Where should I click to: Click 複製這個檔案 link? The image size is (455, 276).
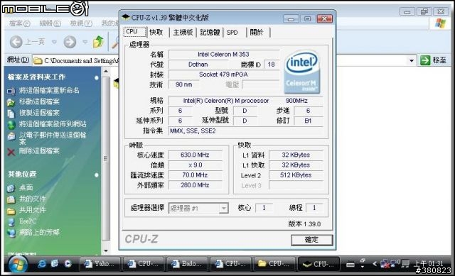pos(39,113)
